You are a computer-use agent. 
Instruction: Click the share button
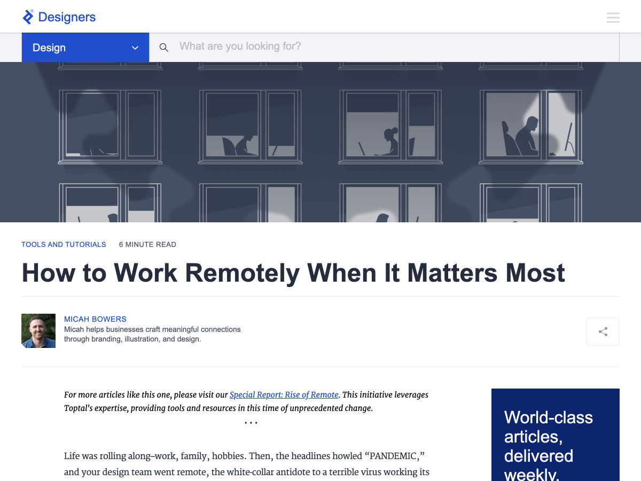pos(603,332)
